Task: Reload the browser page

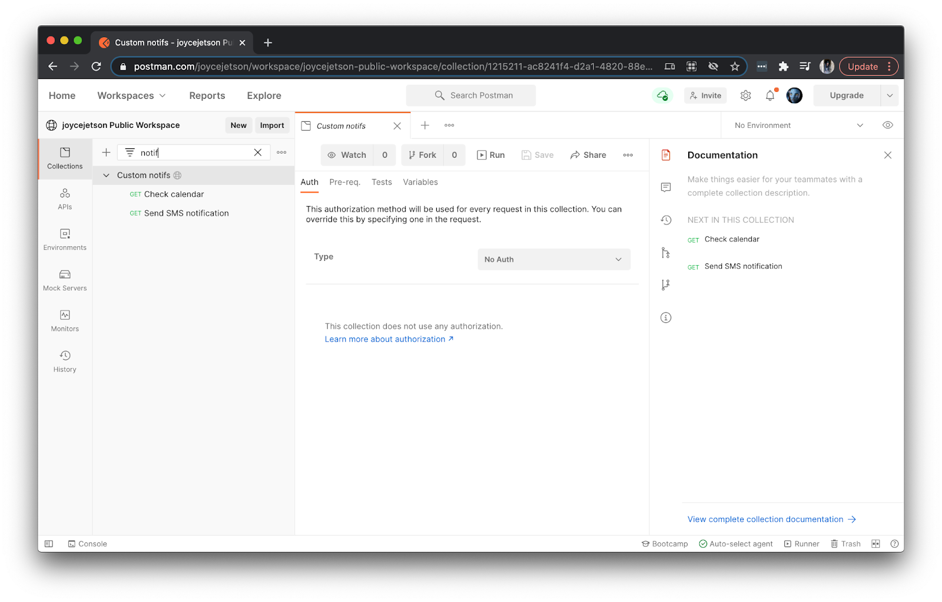Action: [x=97, y=67]
